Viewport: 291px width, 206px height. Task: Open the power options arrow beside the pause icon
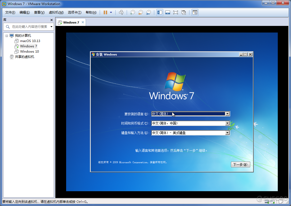coord(111,12)
